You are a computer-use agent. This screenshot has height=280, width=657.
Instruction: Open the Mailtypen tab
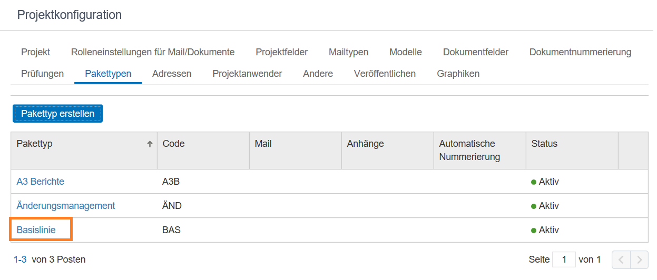click(349, 52)
